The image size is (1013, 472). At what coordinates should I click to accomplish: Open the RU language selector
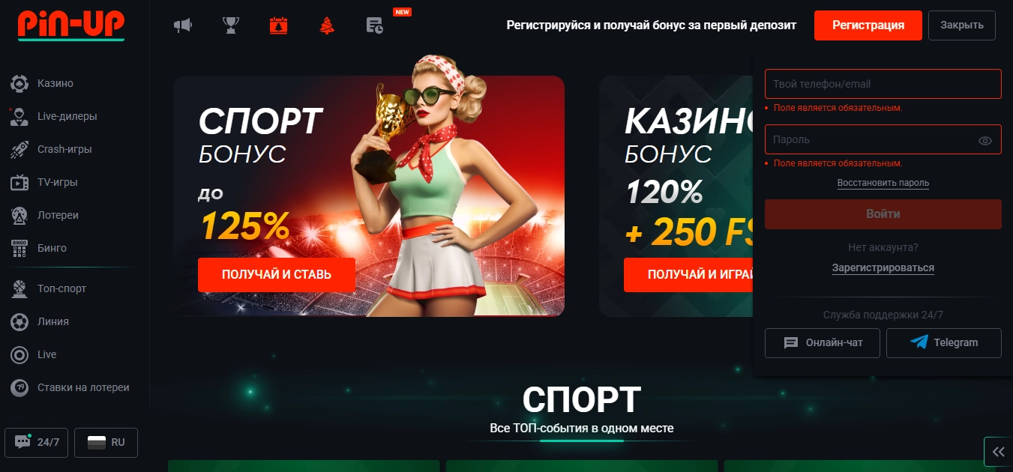tap(106, 442)
